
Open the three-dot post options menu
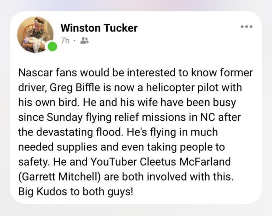246,27
